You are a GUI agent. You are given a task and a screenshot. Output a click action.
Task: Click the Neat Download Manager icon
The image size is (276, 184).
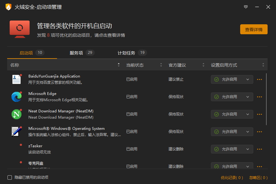(x=17, y=114)
